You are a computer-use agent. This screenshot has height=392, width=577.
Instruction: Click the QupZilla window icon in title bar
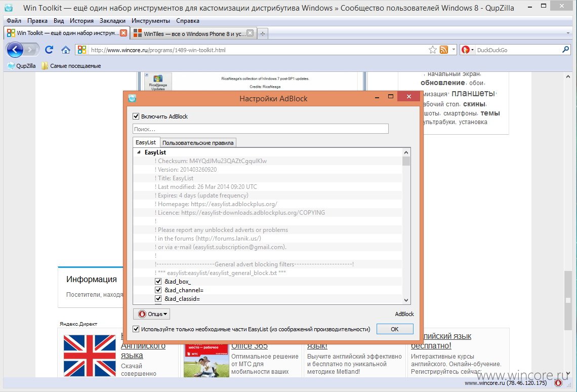click(8, 8)
